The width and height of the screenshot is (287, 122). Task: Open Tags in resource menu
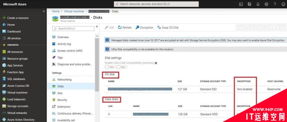[60, 57]
